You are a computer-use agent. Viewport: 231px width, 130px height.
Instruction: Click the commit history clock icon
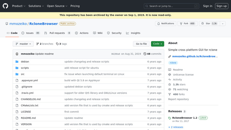[x=145, y=54]
